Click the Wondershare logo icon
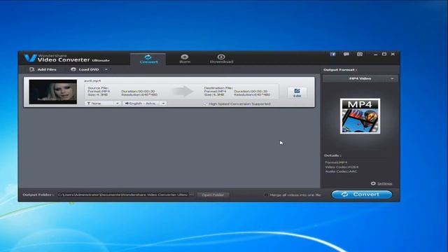 tap(30, 58)
